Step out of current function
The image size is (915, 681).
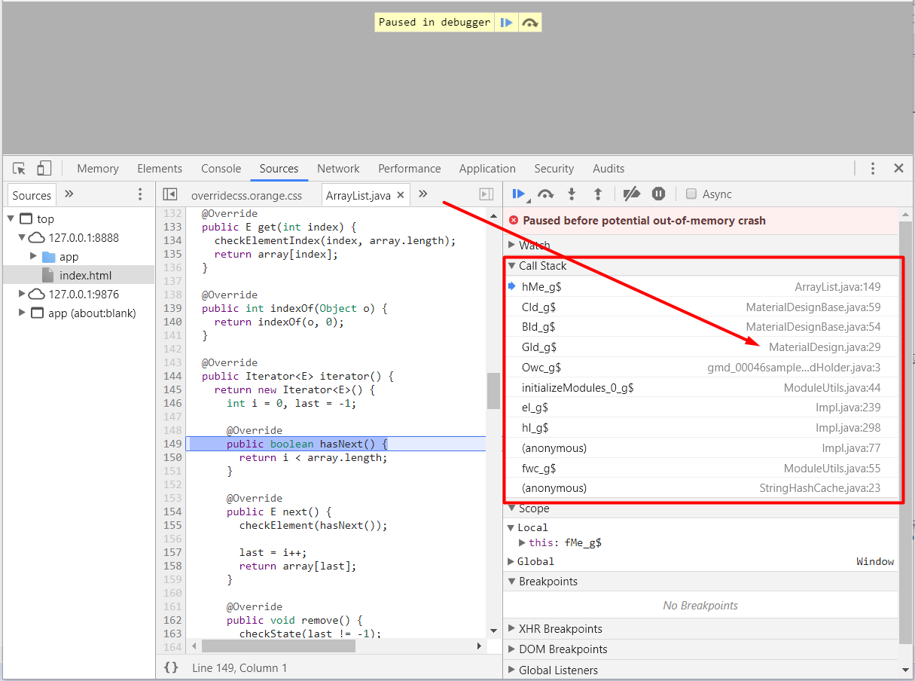point(598,194)
